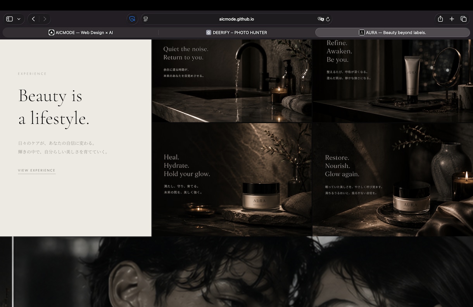
Task: Open the Restore. Nourish. Glow again card
Action: (393, 180)
